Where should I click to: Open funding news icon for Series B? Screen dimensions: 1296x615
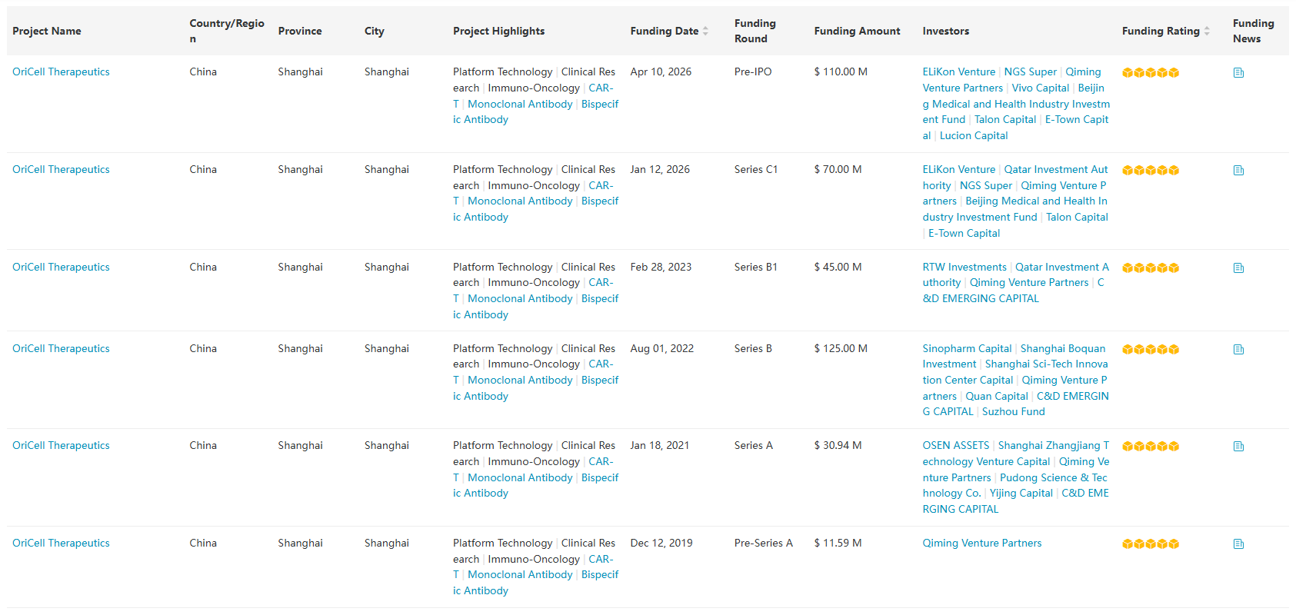[x=1238, y=350]
